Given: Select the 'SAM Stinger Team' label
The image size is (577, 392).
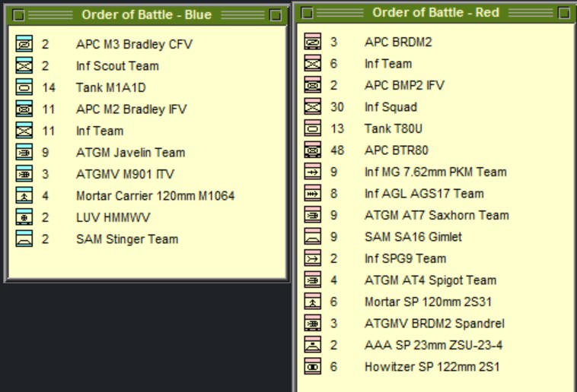Looking at the screenshot, I should pos(127,239).
